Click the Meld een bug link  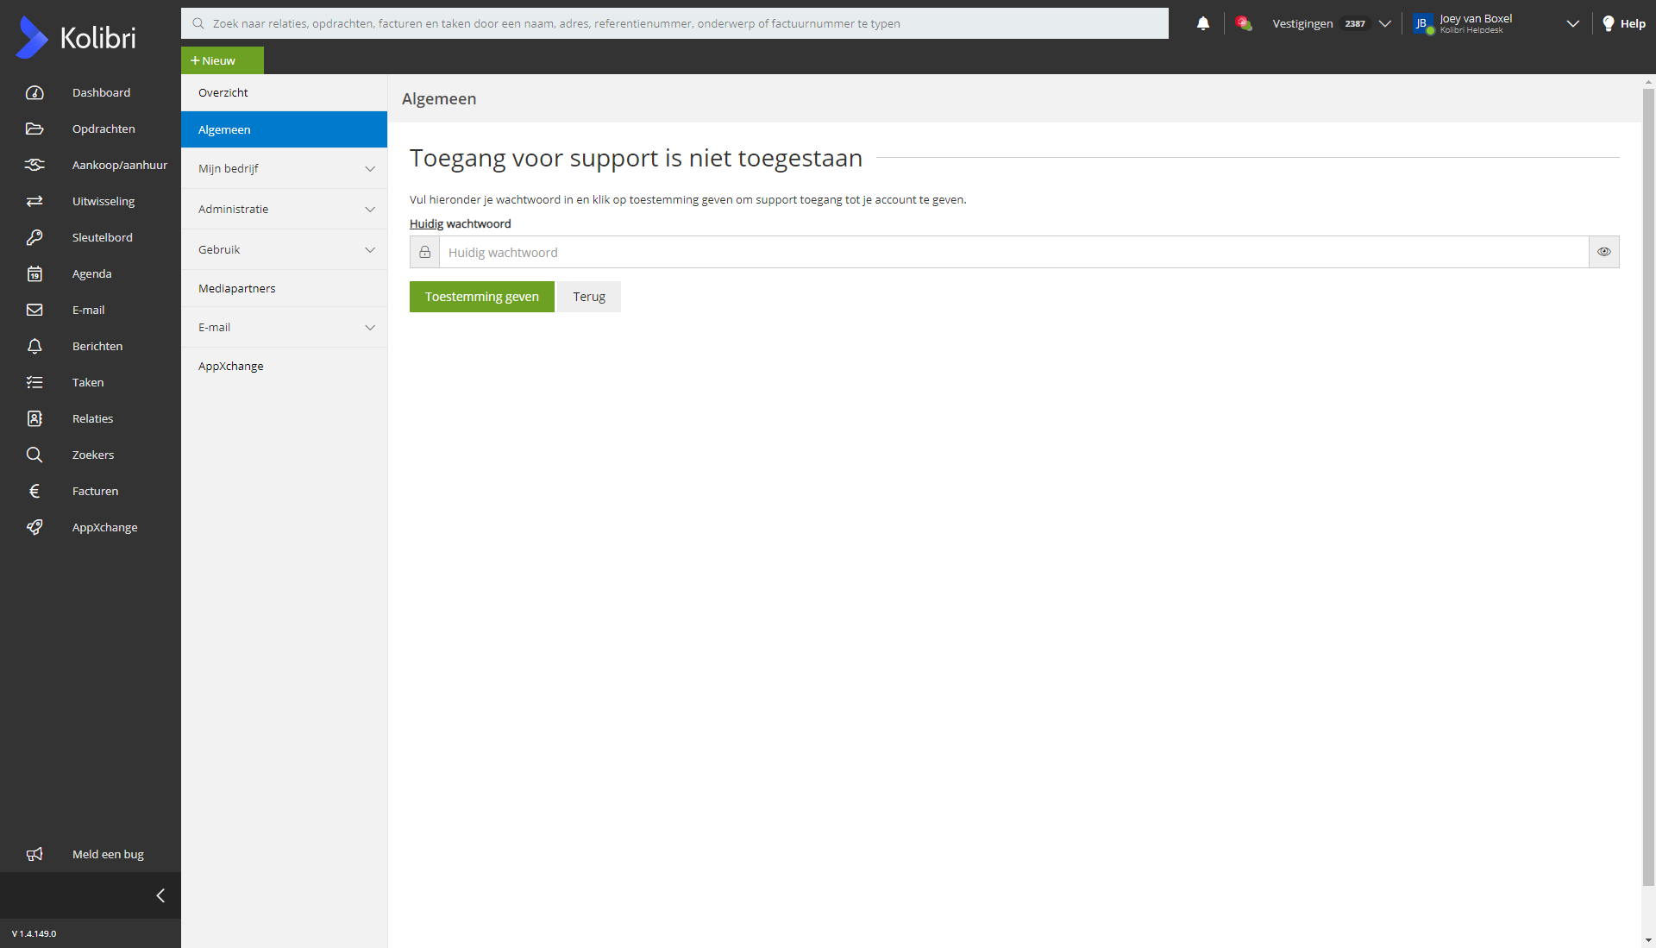coord(108,854)
